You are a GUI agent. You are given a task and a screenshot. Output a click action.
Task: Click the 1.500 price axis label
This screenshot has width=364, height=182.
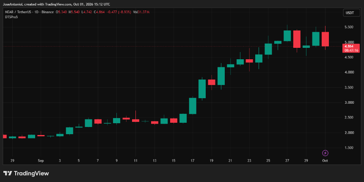click(349, 148)
